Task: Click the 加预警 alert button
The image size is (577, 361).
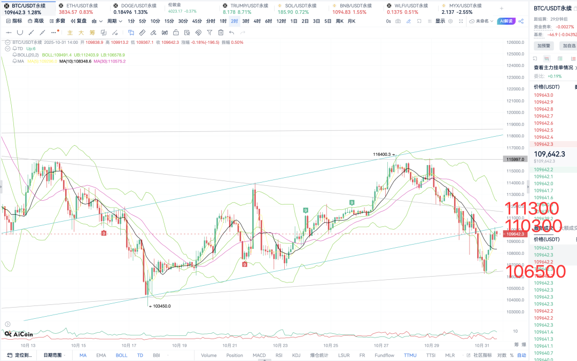Action: [544, 46]
